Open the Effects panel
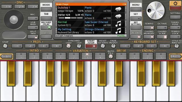 (x=175, y=56)
